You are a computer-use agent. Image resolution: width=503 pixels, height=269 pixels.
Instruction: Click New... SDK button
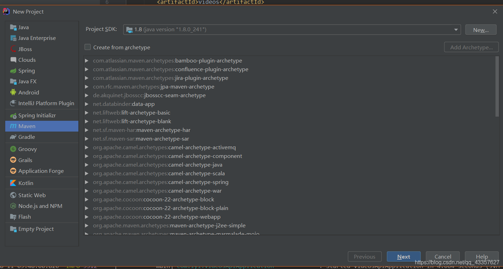481,30
